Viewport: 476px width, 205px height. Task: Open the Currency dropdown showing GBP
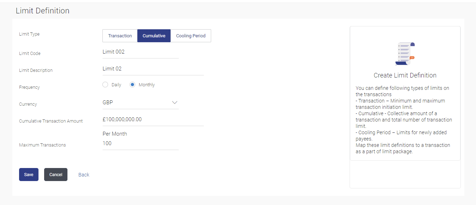pos(141,103)
